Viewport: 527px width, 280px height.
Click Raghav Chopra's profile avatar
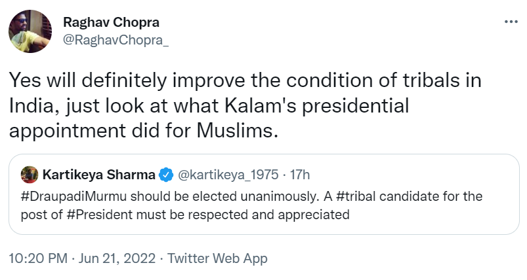pyautogui.click(x=30, y=31)
